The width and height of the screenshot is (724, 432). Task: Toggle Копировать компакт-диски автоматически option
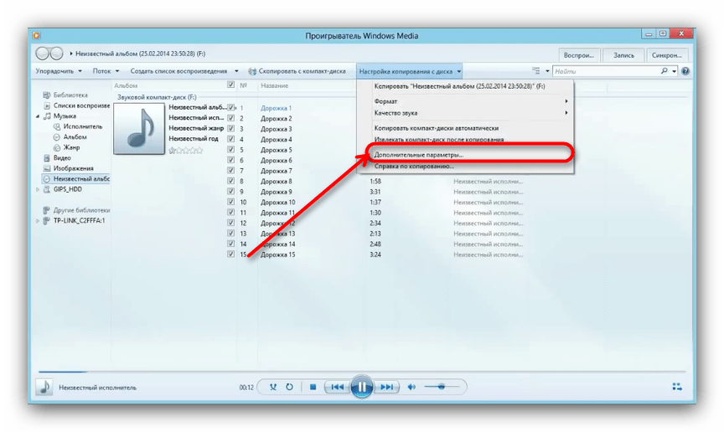coord(465,128)
